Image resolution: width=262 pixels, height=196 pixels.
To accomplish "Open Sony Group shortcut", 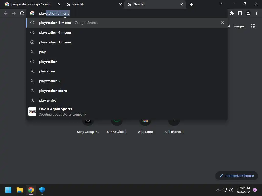I will [88, 128].
